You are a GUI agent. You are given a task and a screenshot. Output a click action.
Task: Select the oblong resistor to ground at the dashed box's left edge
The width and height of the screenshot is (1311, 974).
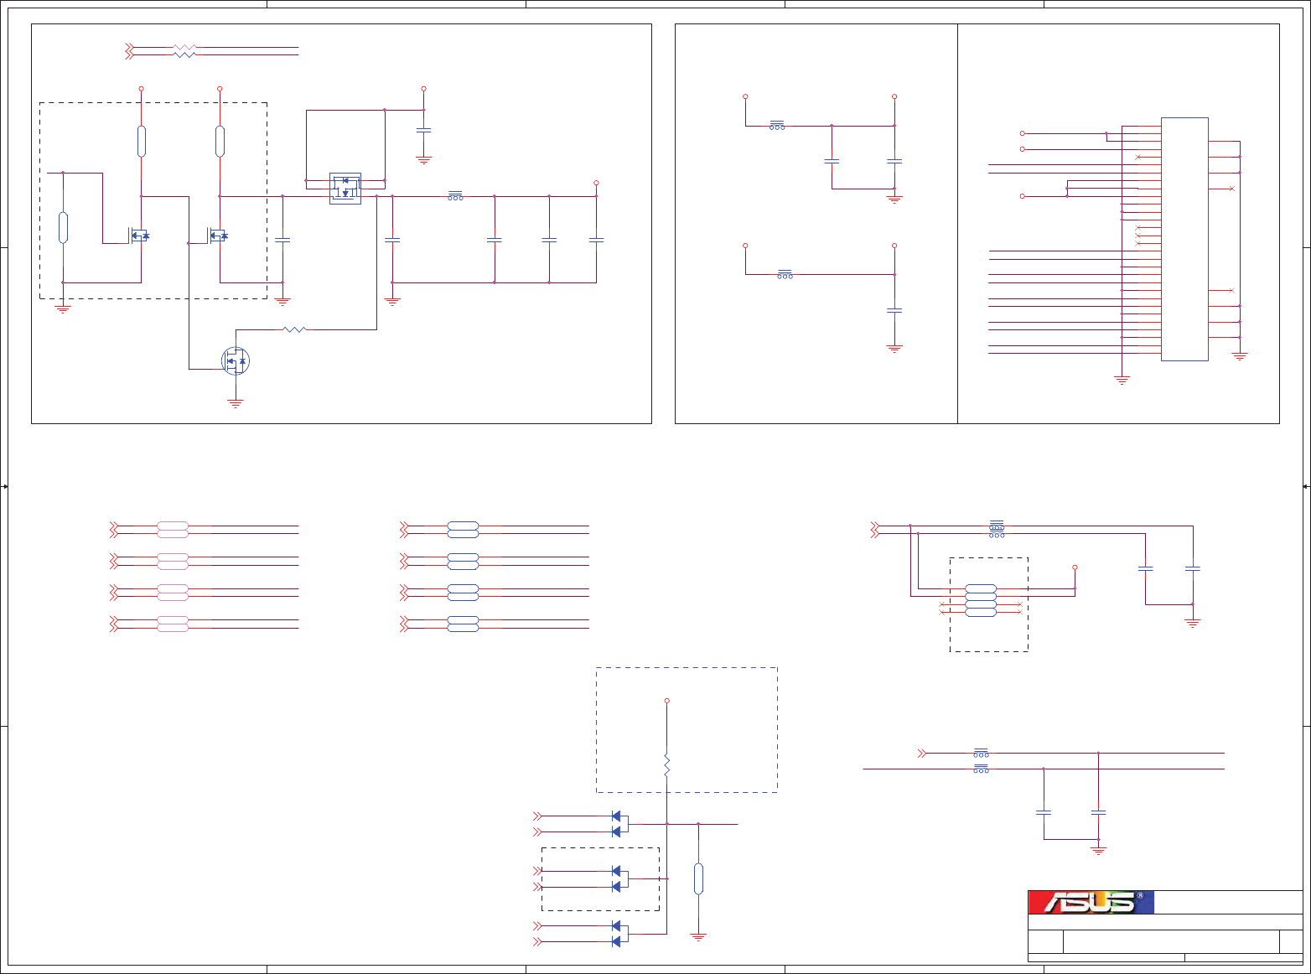tap(63, 227)
